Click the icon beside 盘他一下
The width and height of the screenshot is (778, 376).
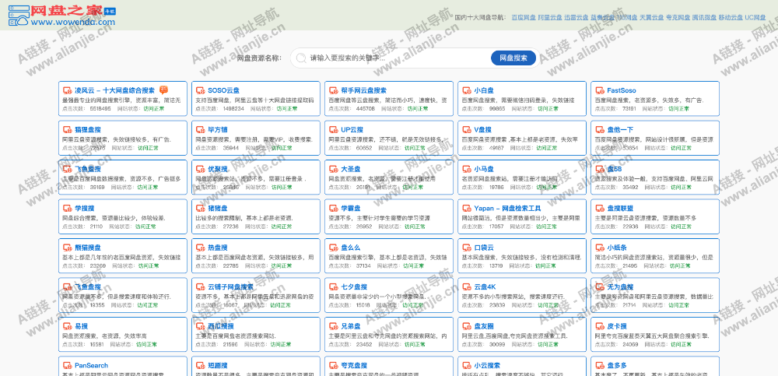(x=600, y=130)
